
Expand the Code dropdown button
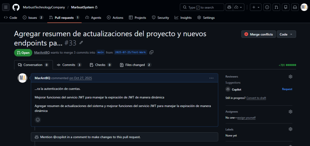pyautogui.click(x=286, y=34)
